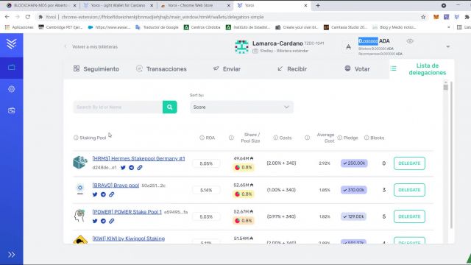This screenshot has height=265, width=471.
Task: Open Twitter icon for POWER pool
Action: (95, 221)
